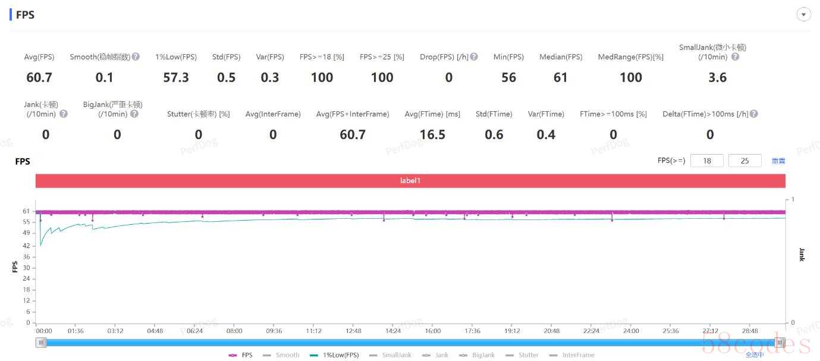Open help icon for Jank(卡顿) metric

tap(64, 114)
